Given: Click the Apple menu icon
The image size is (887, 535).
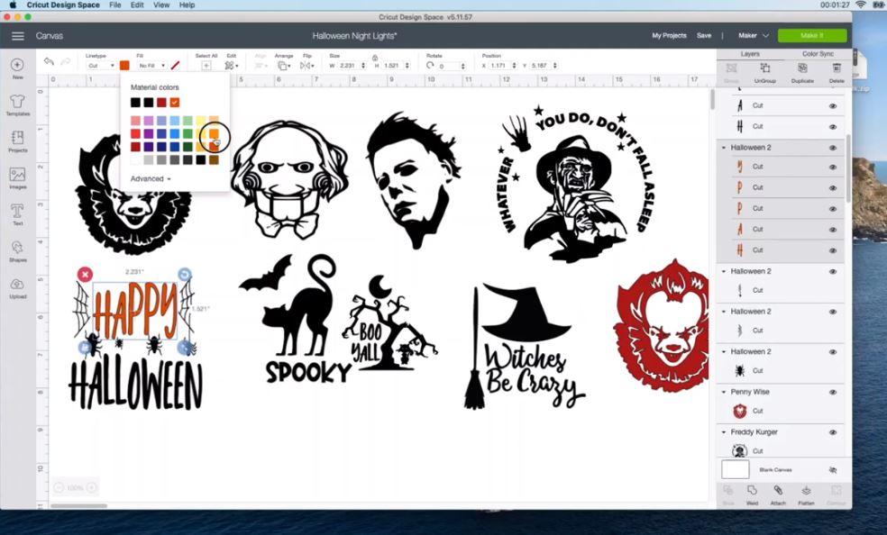Looking at the screenshot, I should 13,5.
